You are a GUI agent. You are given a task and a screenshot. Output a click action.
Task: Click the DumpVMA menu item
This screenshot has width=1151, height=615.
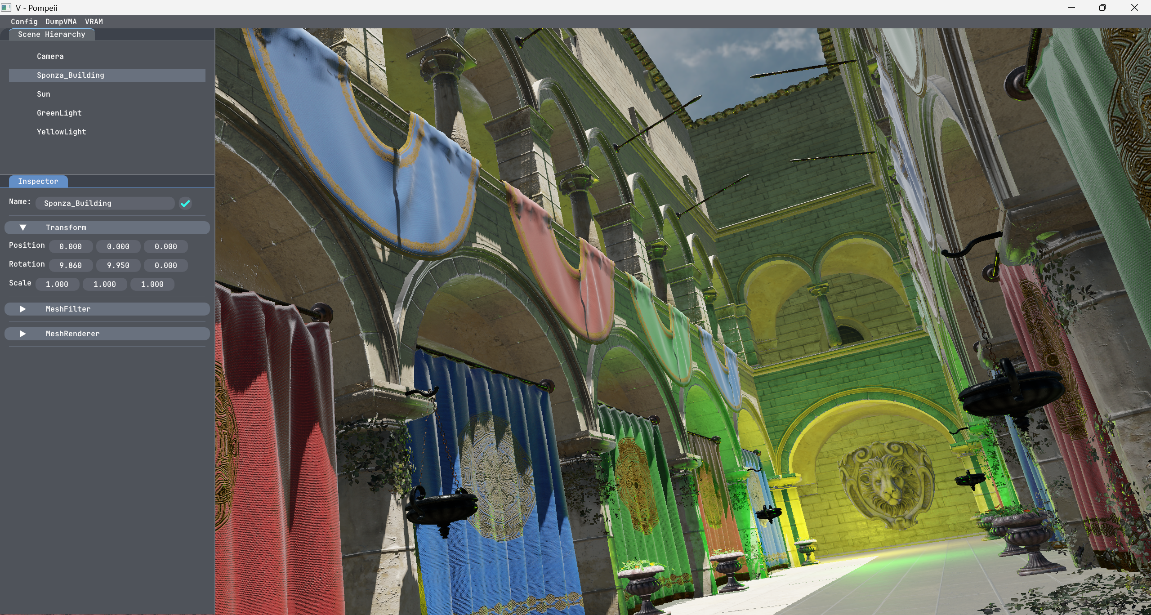(x=61, y=22)
